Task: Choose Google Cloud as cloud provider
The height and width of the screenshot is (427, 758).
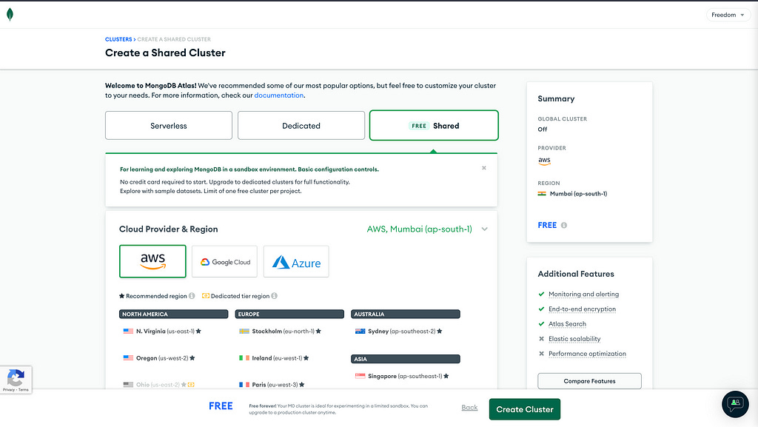Action: pyautogui.click(x=225, y=261)
